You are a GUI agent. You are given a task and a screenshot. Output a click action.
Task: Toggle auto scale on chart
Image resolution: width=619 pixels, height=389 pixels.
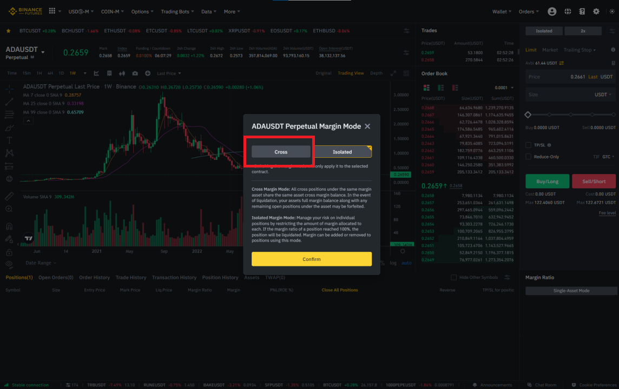406,263
